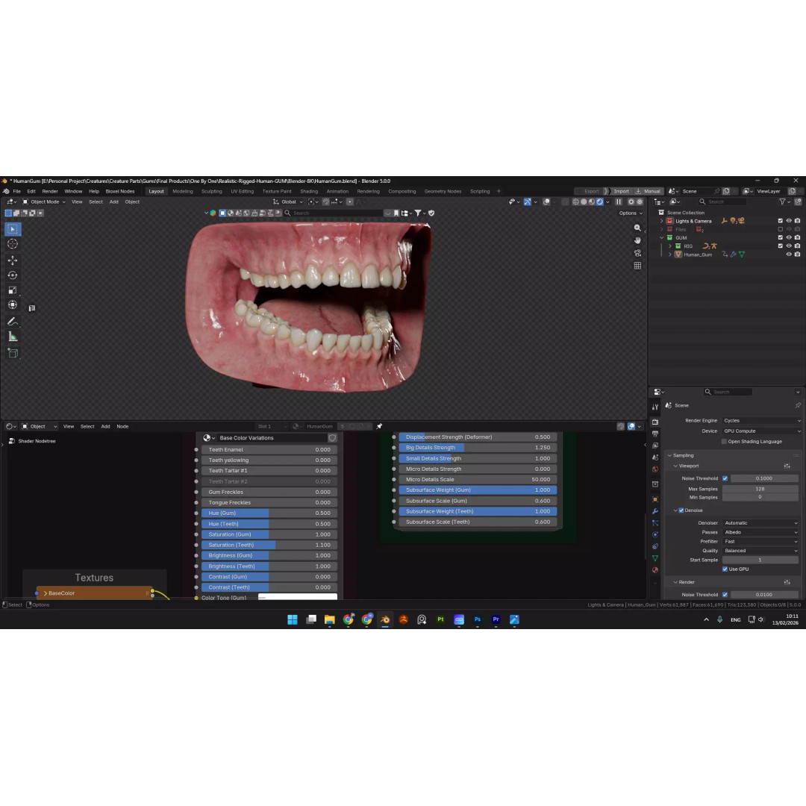The height and width of the screenshot is (806, 806).
Task: Open the Object Data properties tab
Action: click(655, 558)
